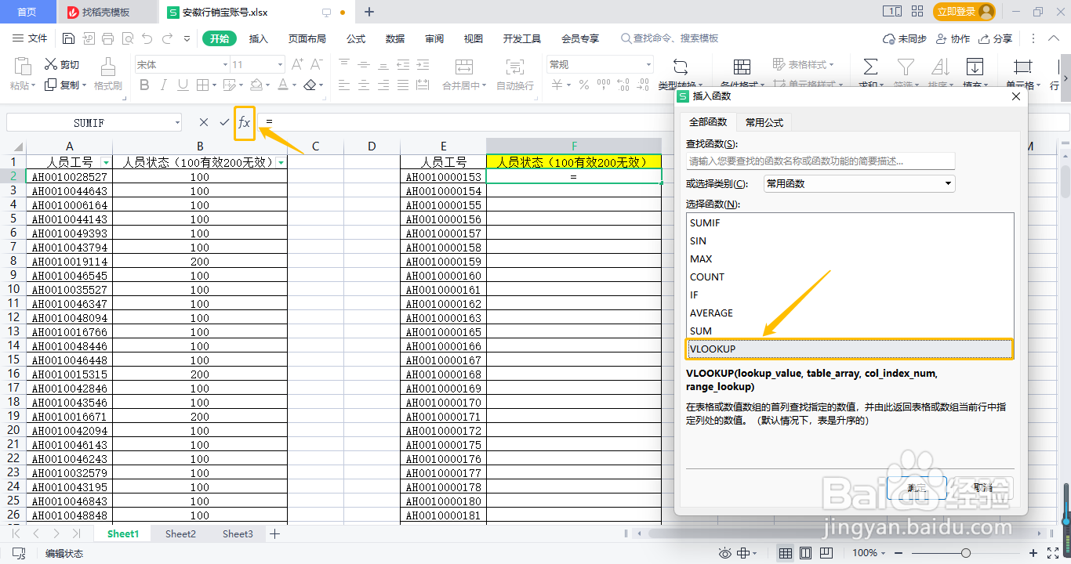1071x564 pixels.
Task: Click the Redo arrow icon
Action: pyautogui.click(x=167, y=38)
